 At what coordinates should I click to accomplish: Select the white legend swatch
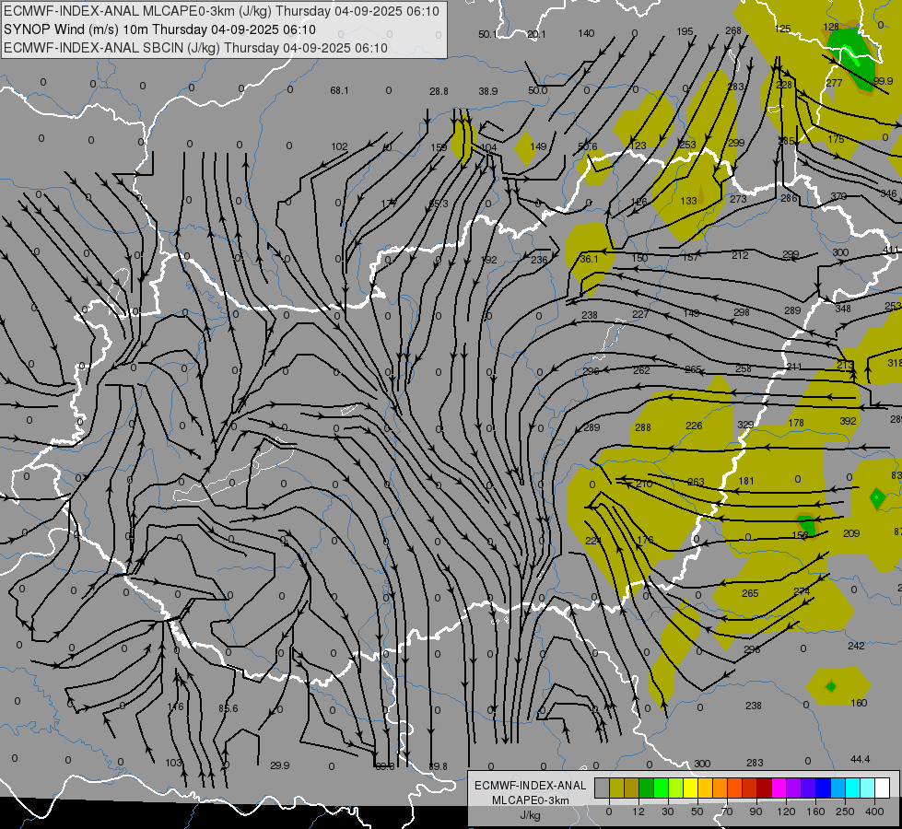[882, 788]
